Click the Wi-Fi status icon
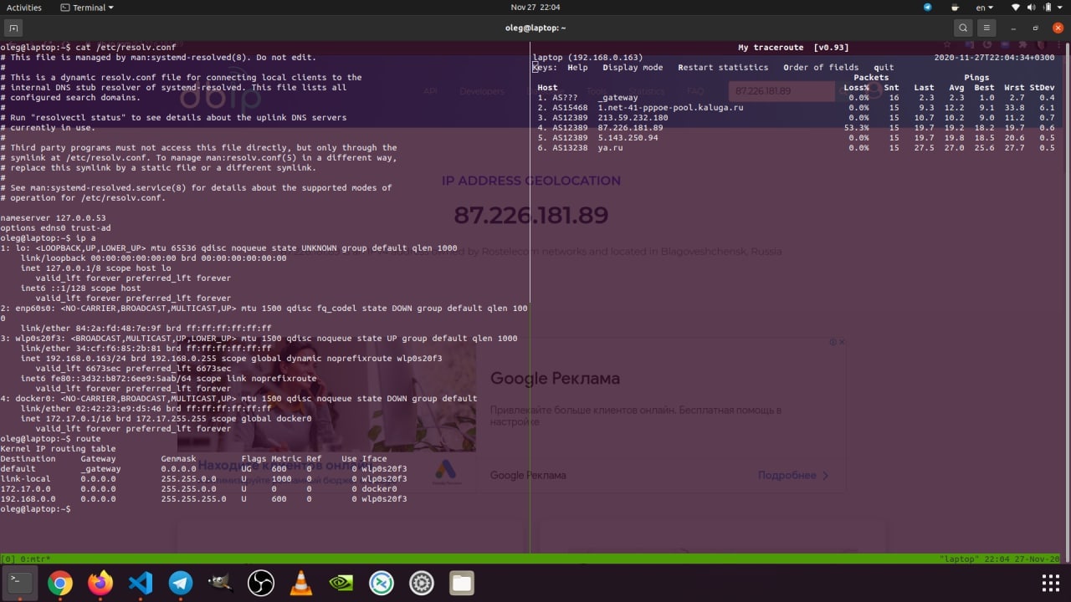Viewport: 1071px width, 602px height. click(1016, 8)
